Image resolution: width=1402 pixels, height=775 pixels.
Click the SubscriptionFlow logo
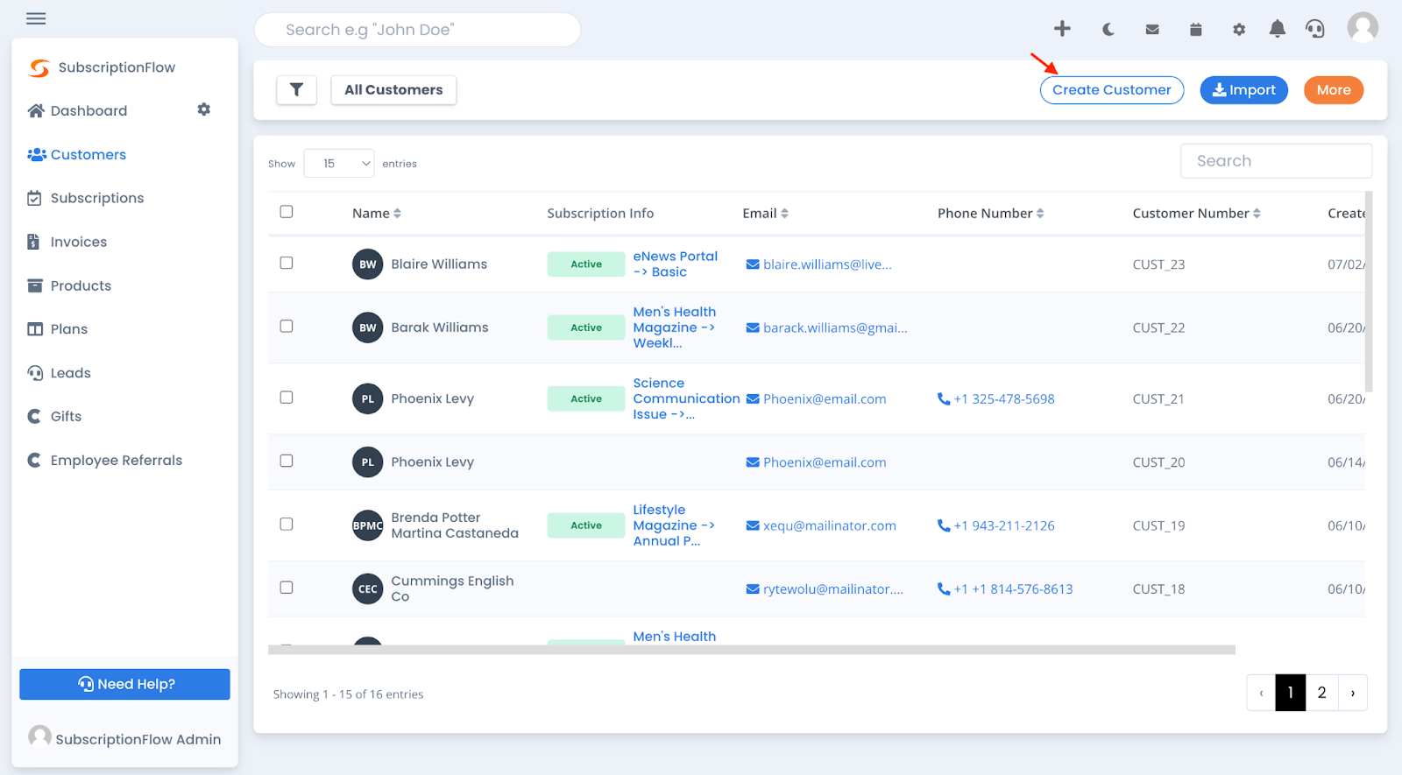[x=39, y=67]
